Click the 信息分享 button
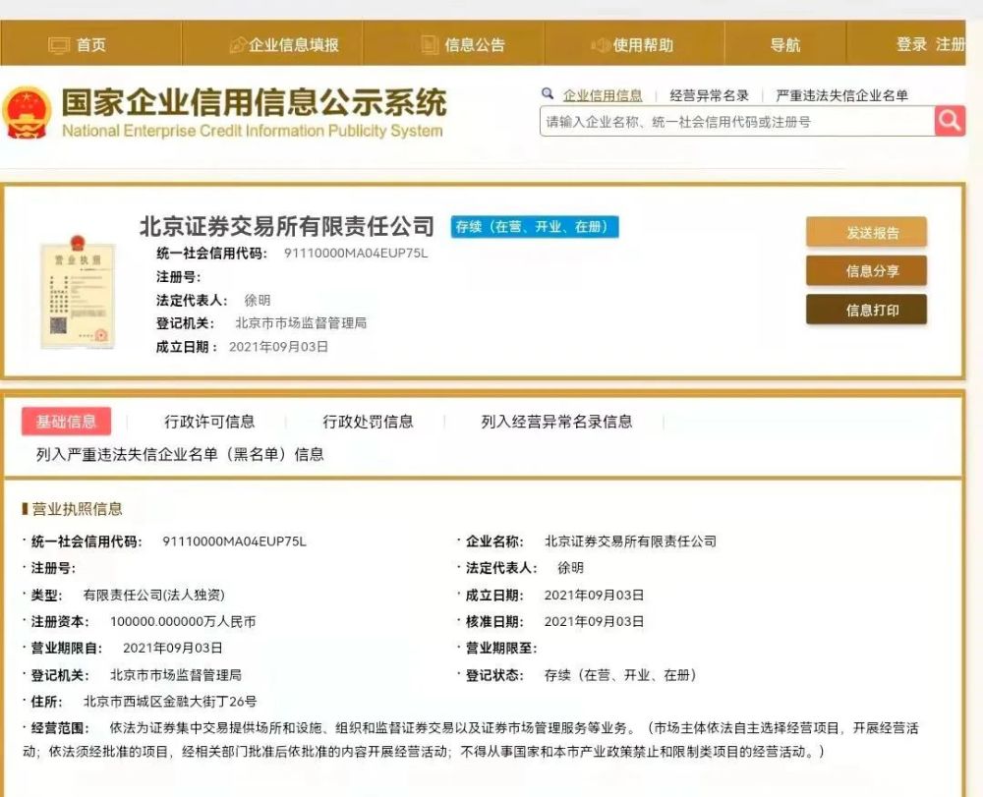The image size is (983, 797). tap(866, 270)
